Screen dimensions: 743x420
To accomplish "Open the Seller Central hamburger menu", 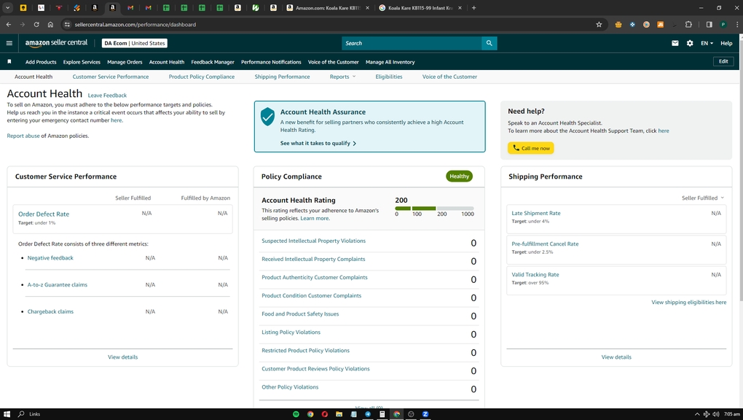I will 9,43.
